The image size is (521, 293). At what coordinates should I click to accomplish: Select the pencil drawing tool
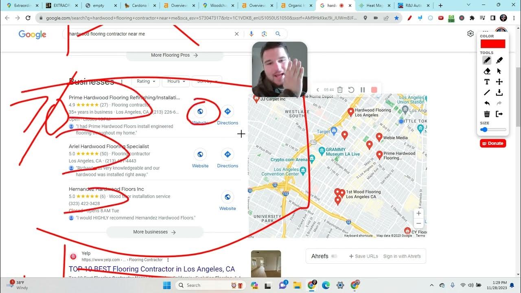click(487, 60)
